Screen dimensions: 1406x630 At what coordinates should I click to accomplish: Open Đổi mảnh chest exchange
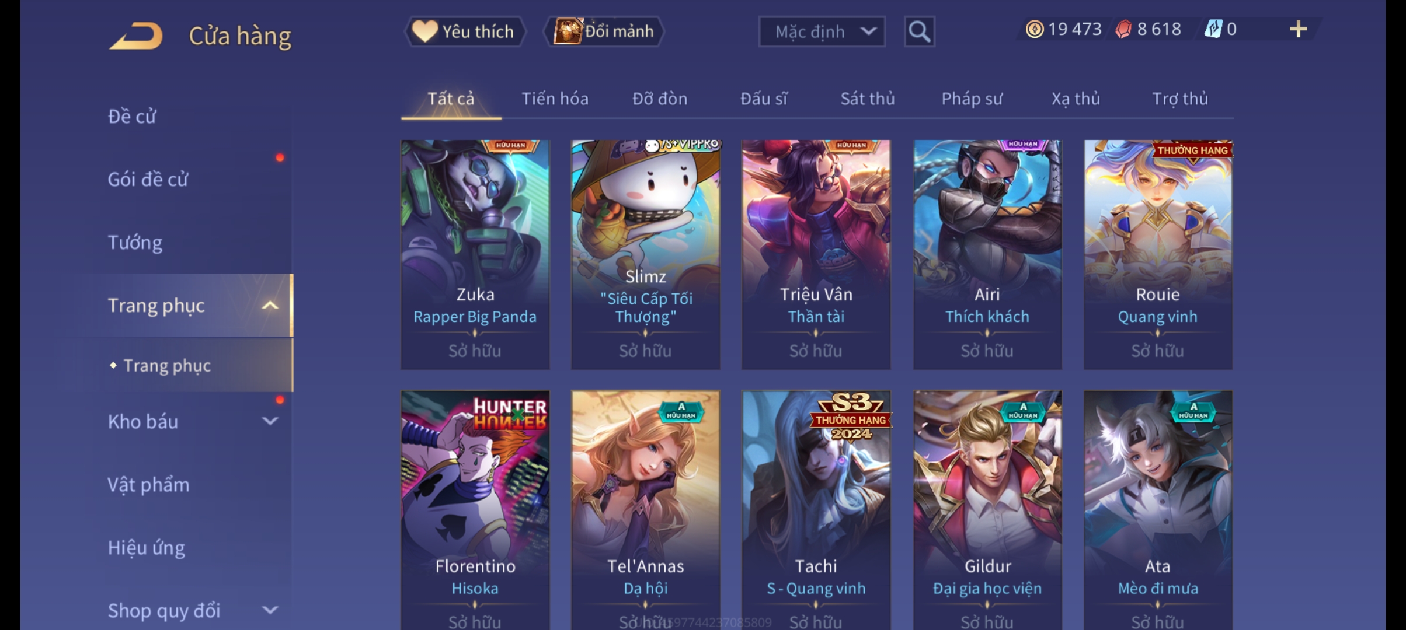coord(604,32)
